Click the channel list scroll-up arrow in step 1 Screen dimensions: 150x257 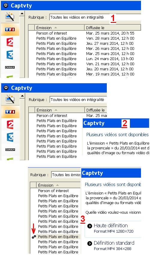[x=22, y=14]
